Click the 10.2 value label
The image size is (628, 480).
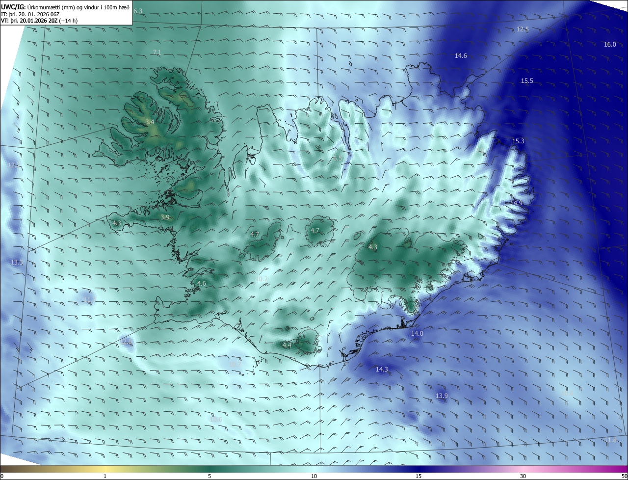pyautogui.click(x=262, y=279)
